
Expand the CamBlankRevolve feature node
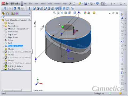[3, 46]
